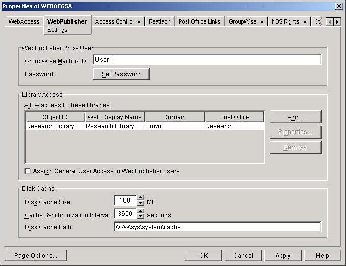Open the Reattach tab
Viewport: 346px width, 266px height.
(160, 21)
